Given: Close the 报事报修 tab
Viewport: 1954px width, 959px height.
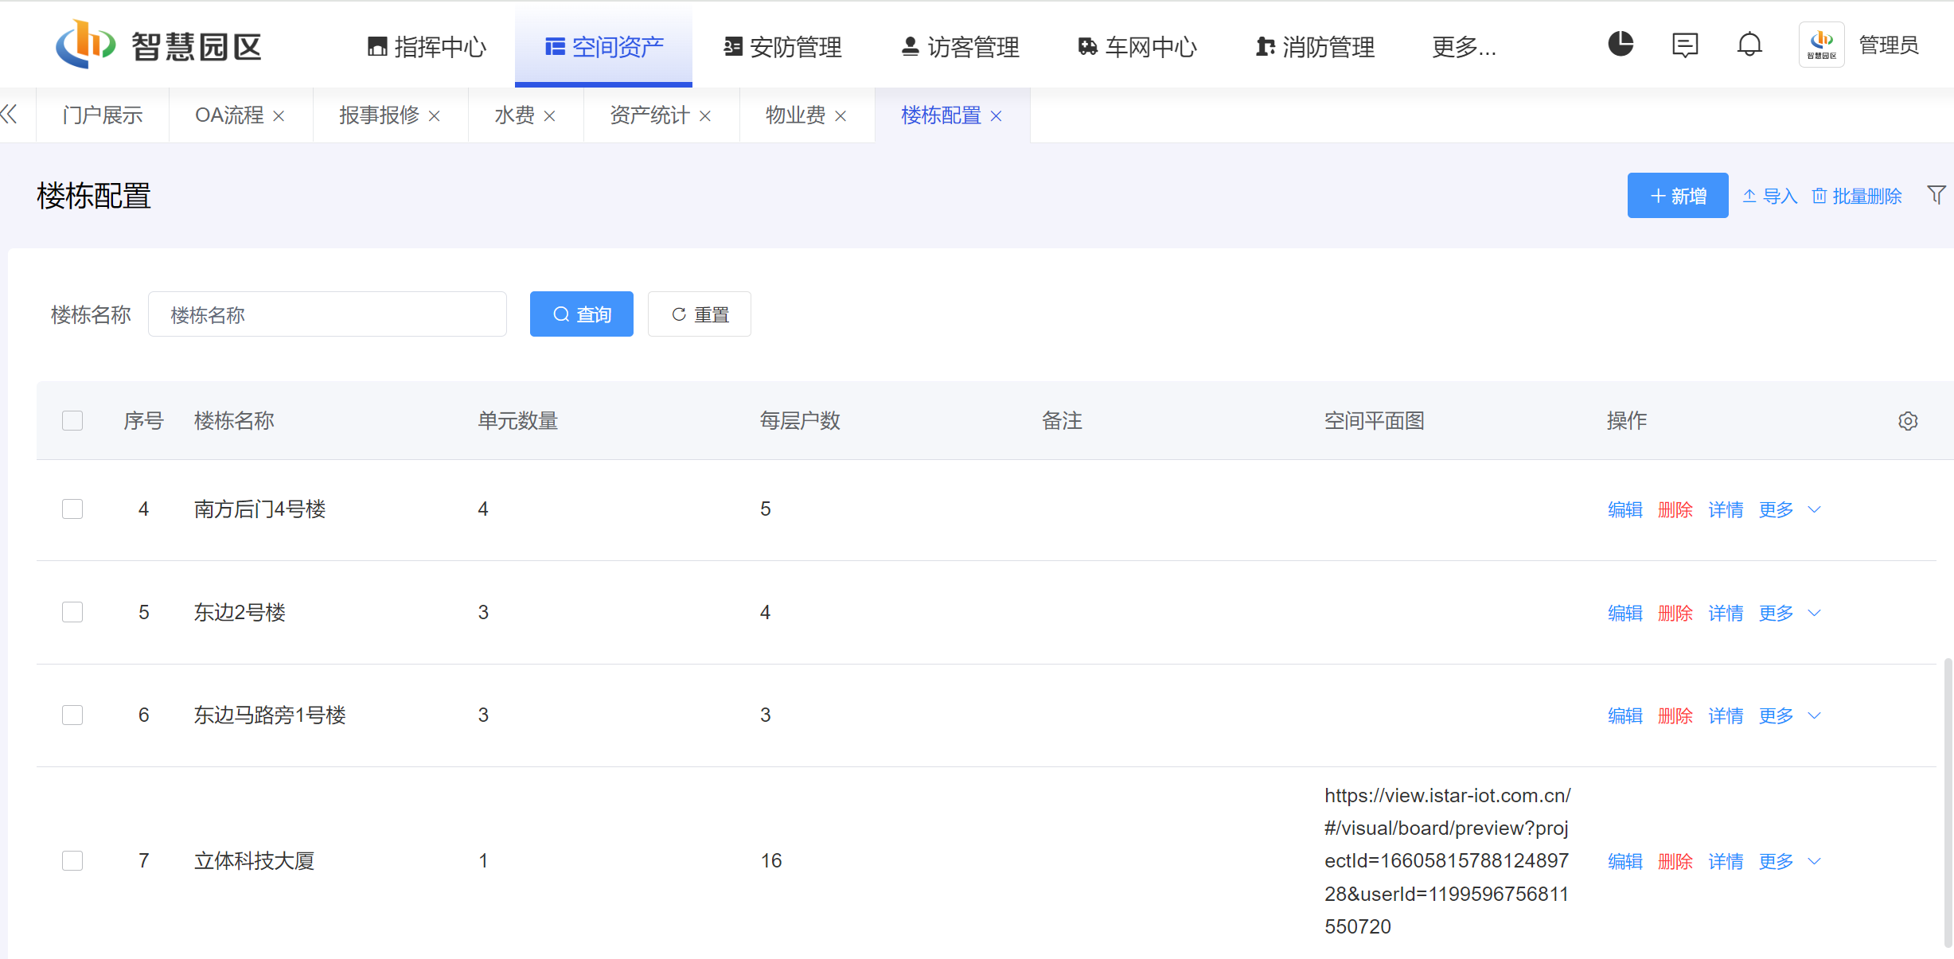Looking at the screenshot, I should (435, 116).
